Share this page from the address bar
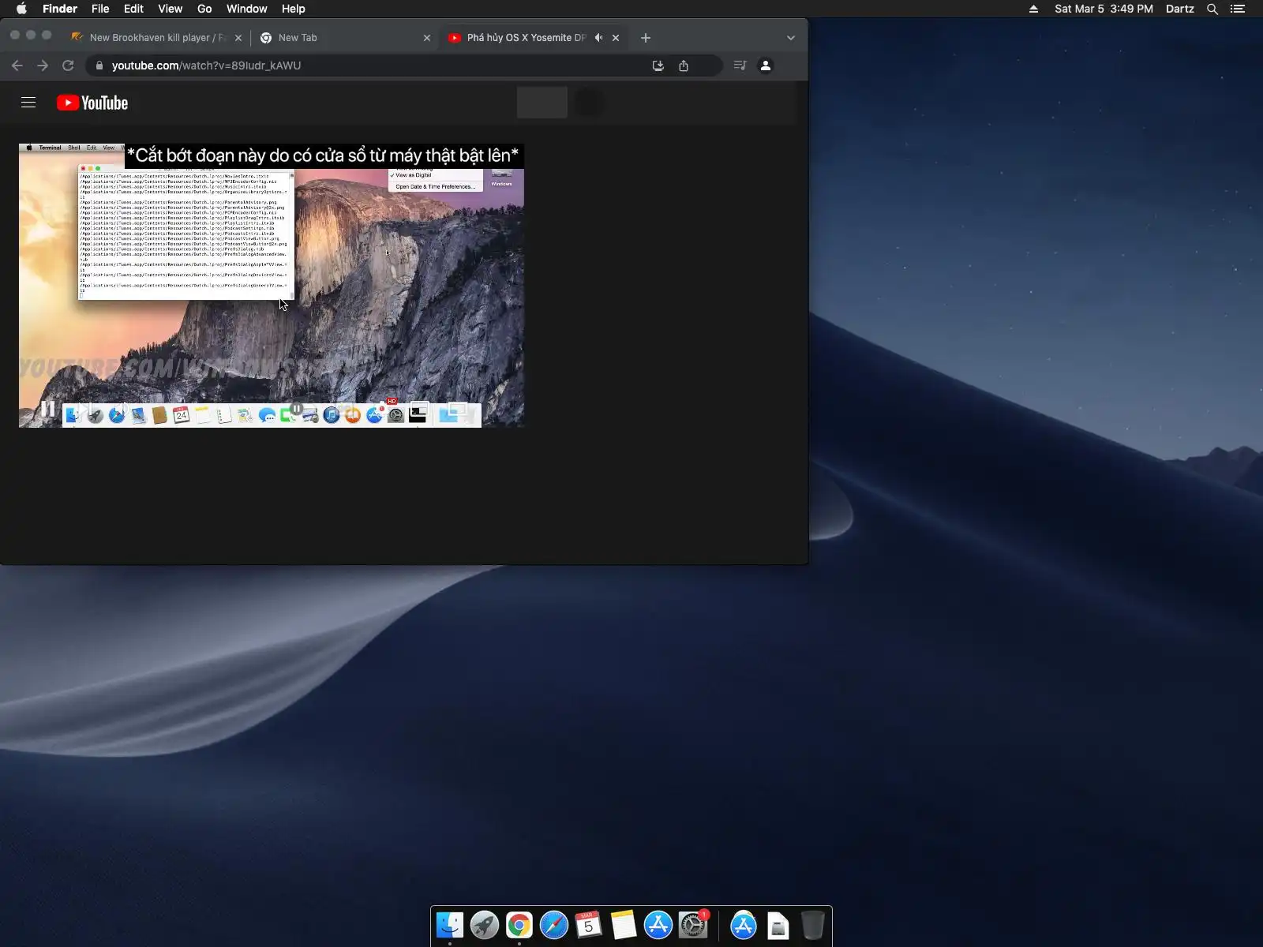Image resolution: width=1263 pixels, height=947 pixels. pyautogui.click(x=684, y=66)
